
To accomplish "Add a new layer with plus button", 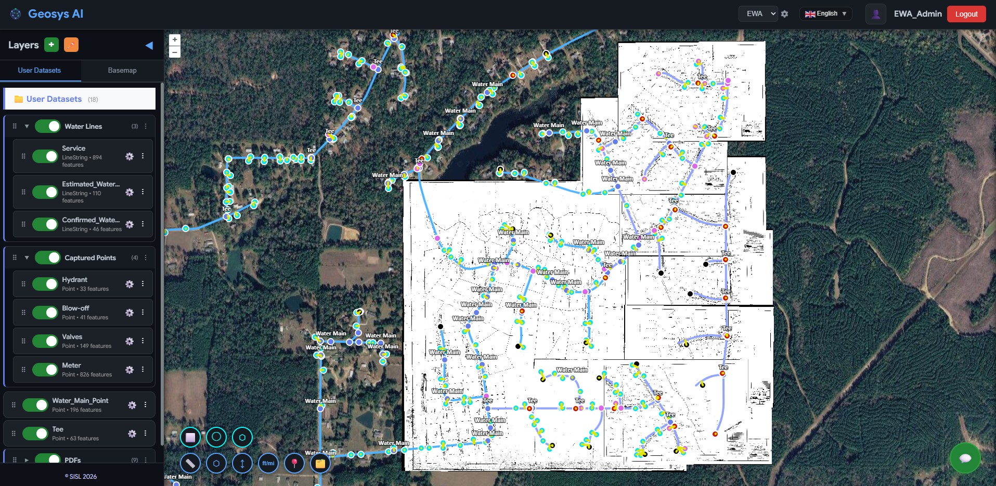I will pyautogui.click(x=51, y=45).
